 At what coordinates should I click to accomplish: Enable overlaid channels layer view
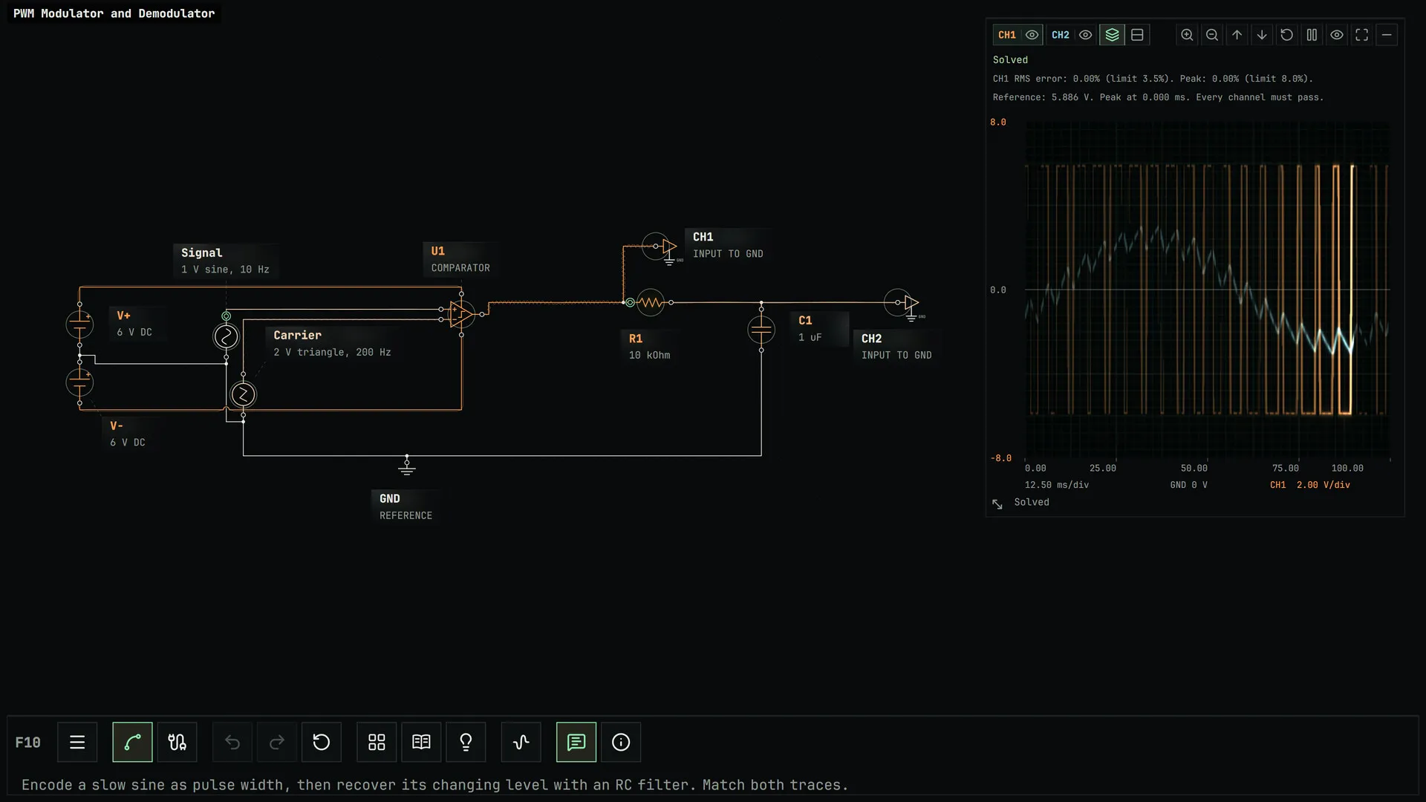coord(1112,35)
